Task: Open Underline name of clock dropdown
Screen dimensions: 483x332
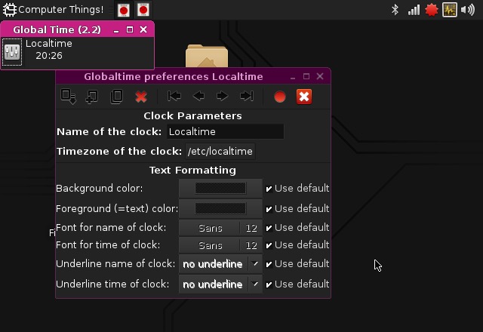Action: (x=220, y=264)
